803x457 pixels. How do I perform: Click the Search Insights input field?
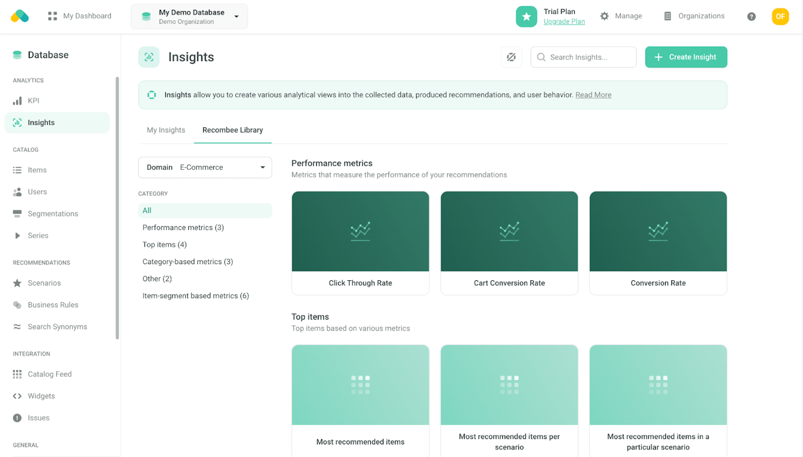588,57
